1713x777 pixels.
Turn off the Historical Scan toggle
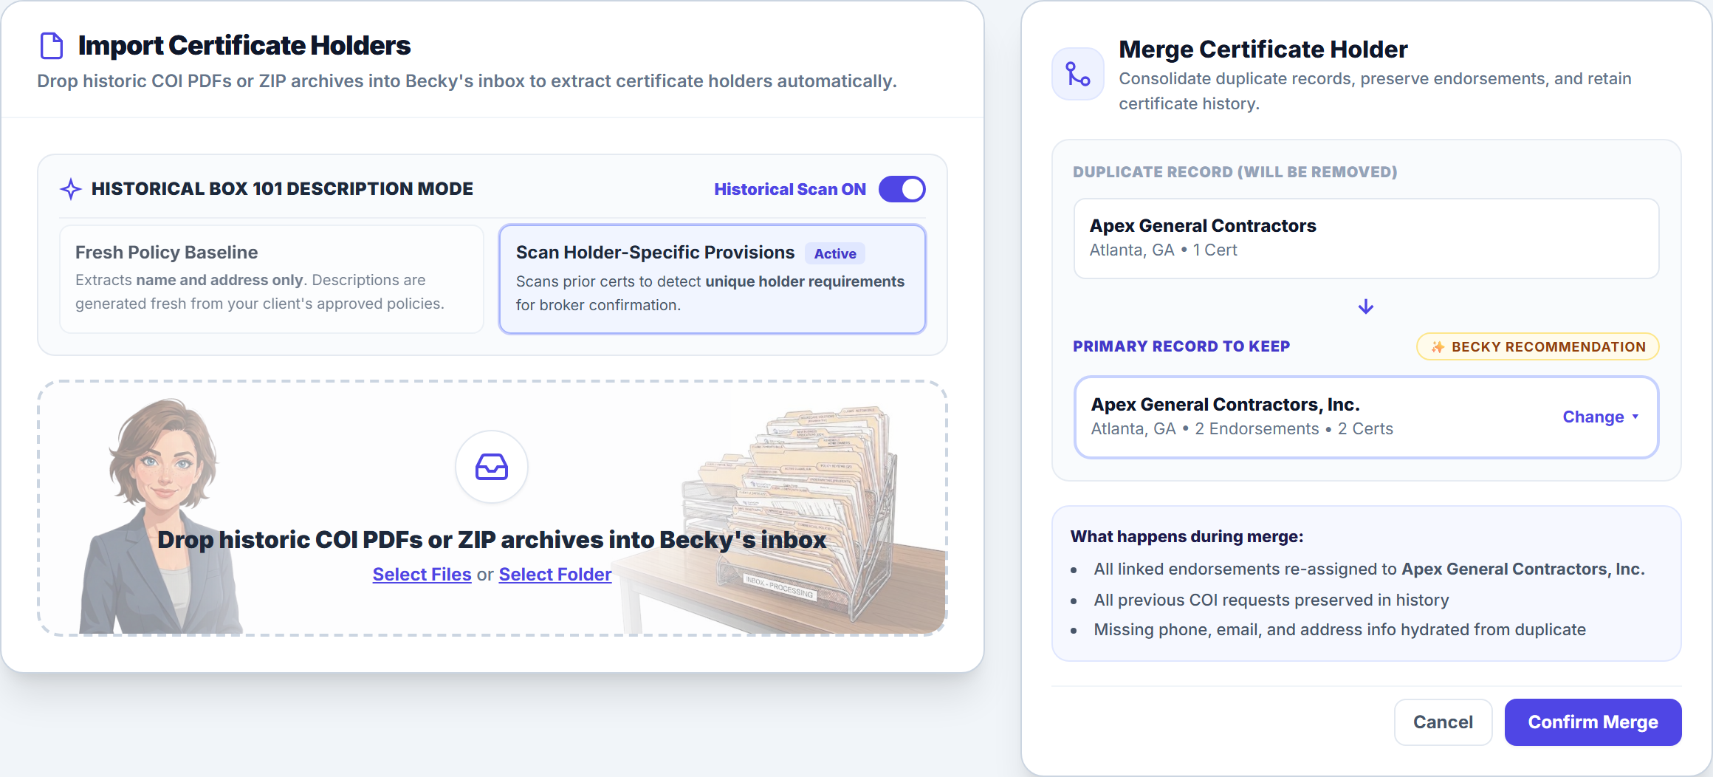coord(902,189)
